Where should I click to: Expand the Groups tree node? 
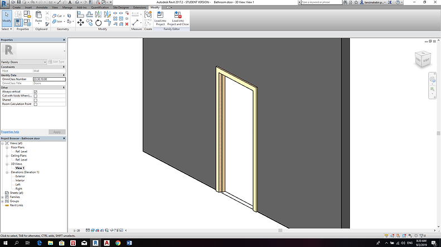point(3,201)
